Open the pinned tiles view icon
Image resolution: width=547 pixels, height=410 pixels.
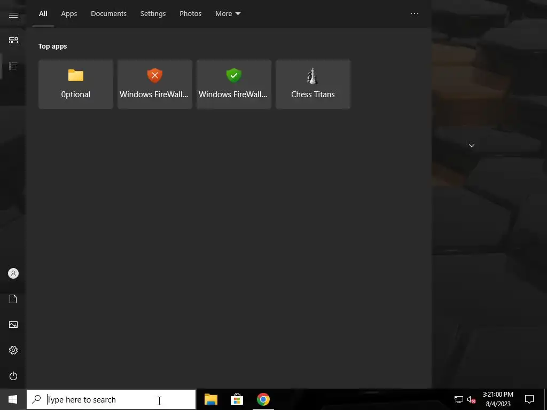(13, 41)
